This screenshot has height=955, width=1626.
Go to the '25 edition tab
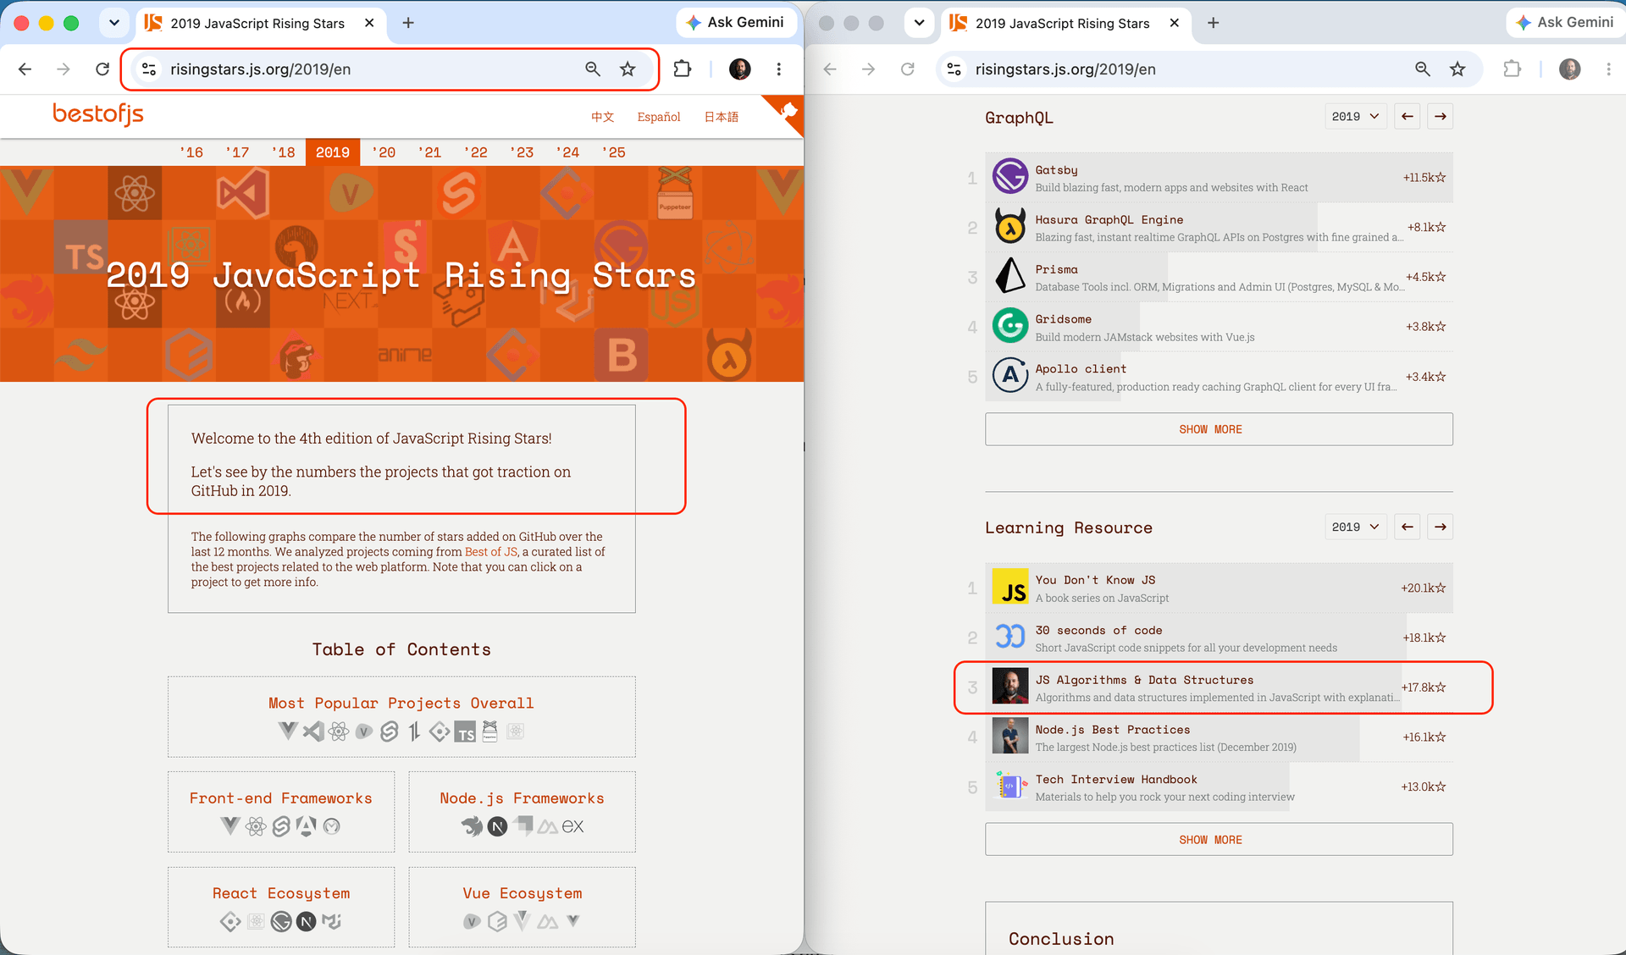[614, 152]
